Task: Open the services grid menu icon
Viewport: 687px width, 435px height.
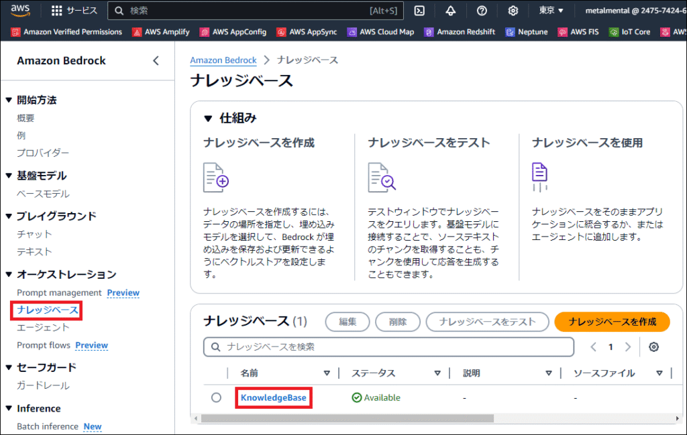Action: coord(57,11)
